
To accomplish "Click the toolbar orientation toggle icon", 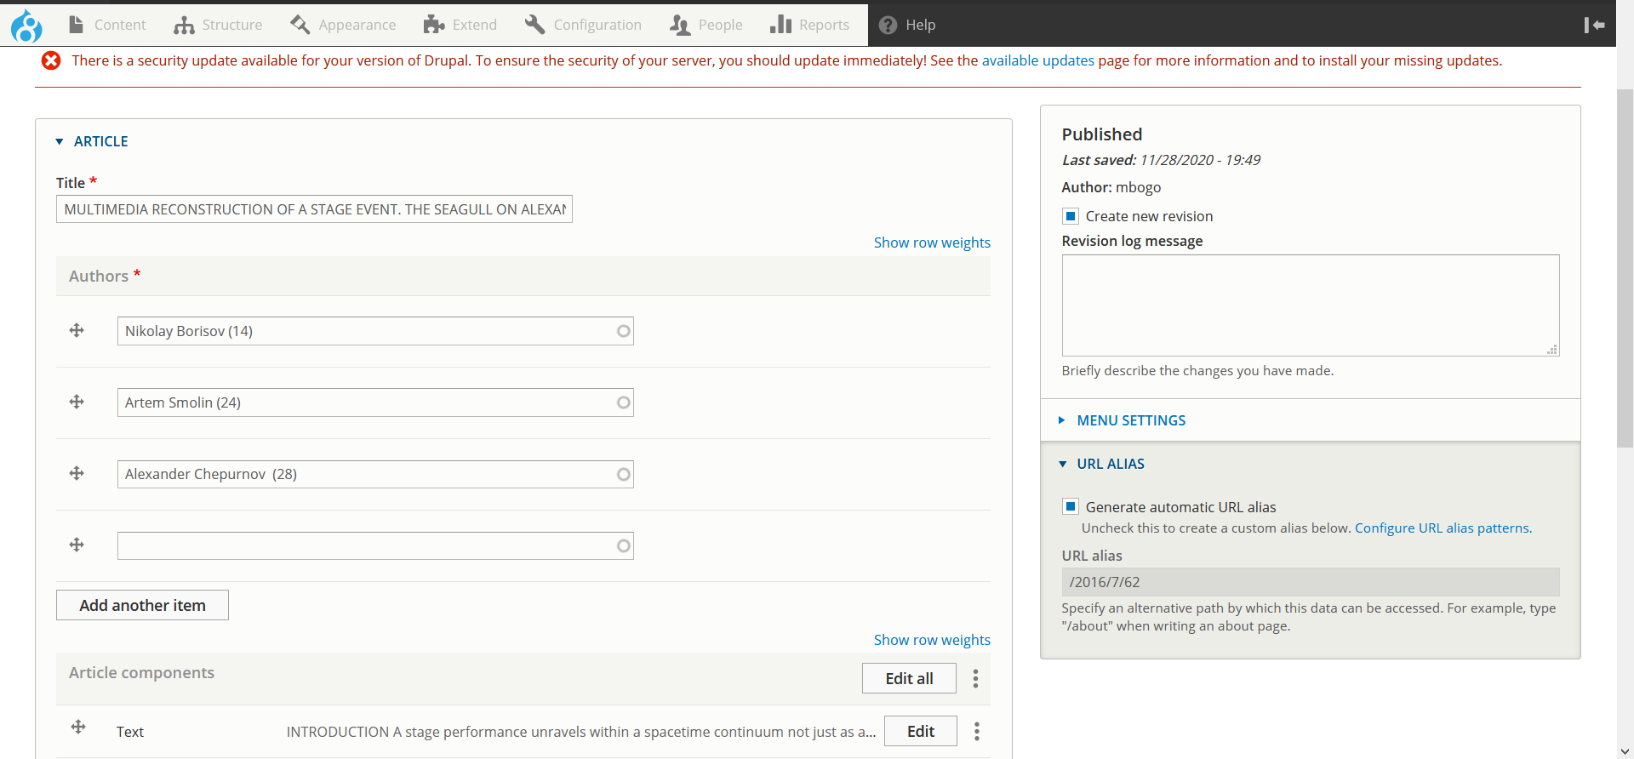I will (x=1594, y=26).
